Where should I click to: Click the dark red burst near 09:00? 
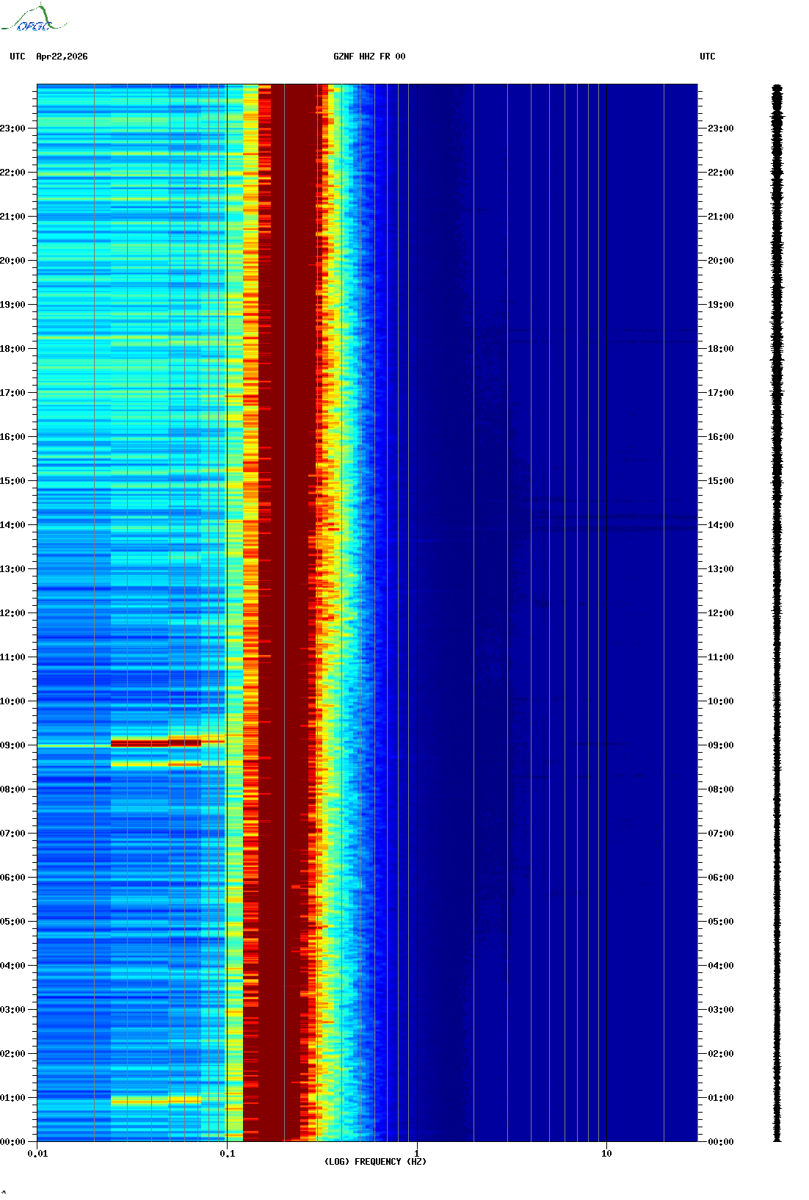(155, 743)
